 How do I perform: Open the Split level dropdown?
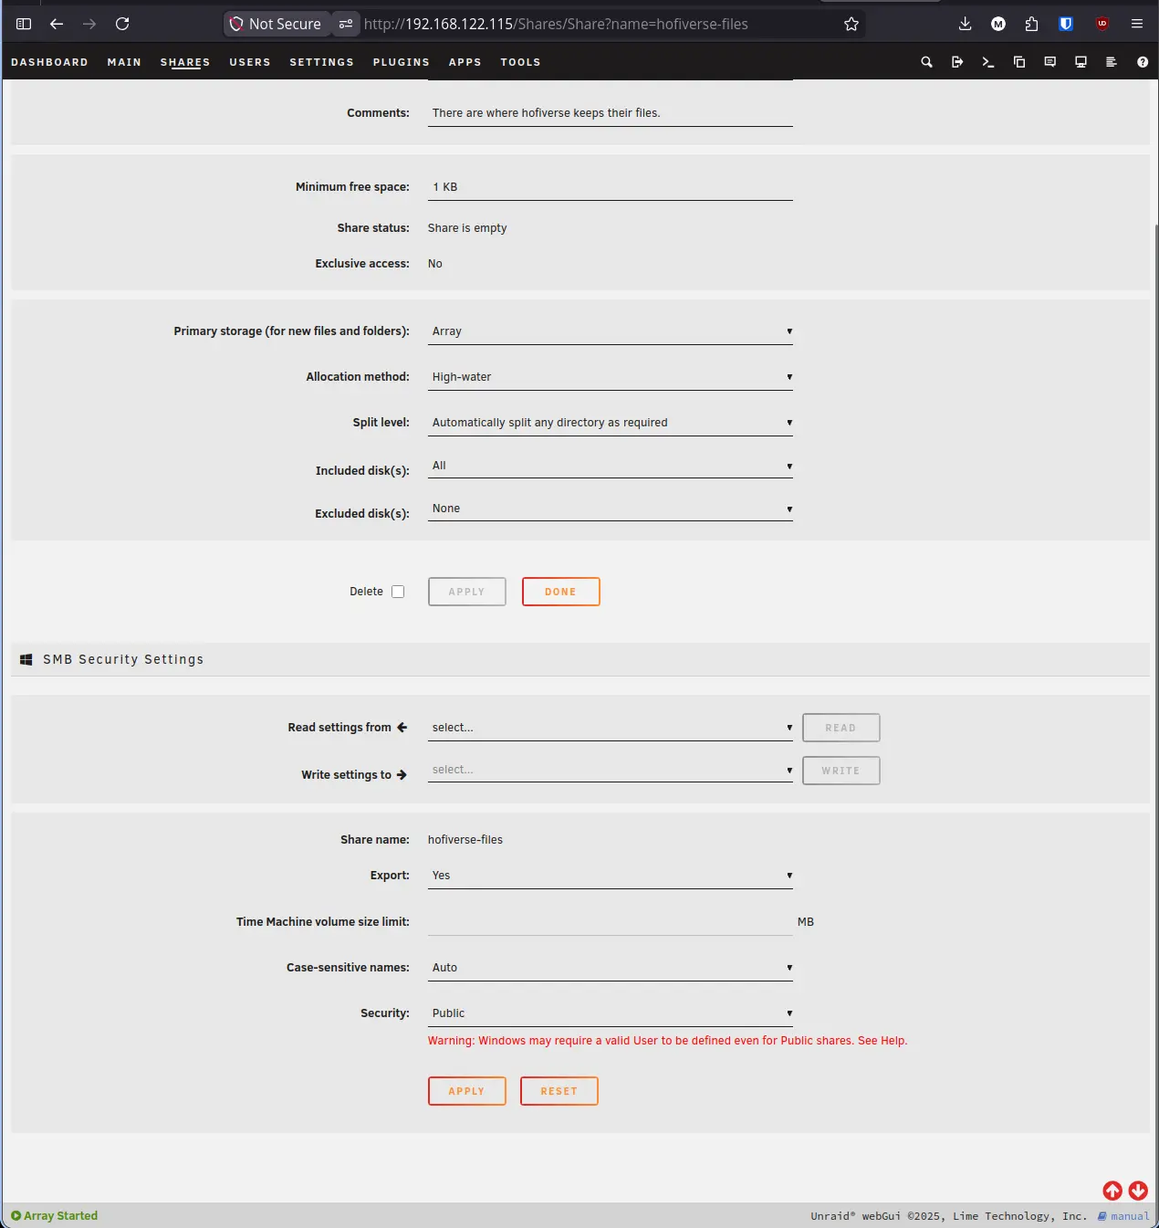[x=611, y=423]
